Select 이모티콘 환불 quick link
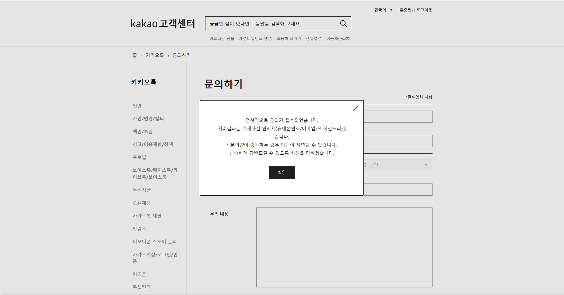This screenshot has width=564, height=295. click(222, 39)
